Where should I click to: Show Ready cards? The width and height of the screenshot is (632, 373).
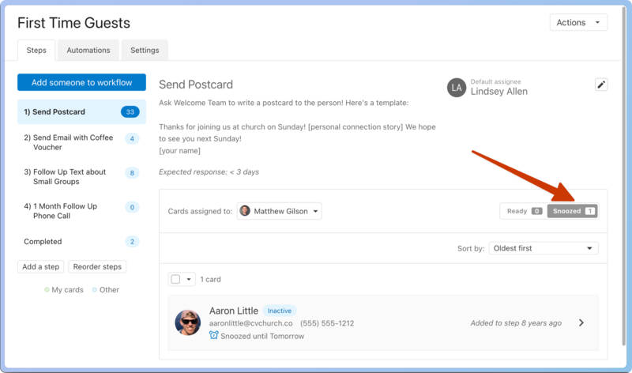point(523,211)
